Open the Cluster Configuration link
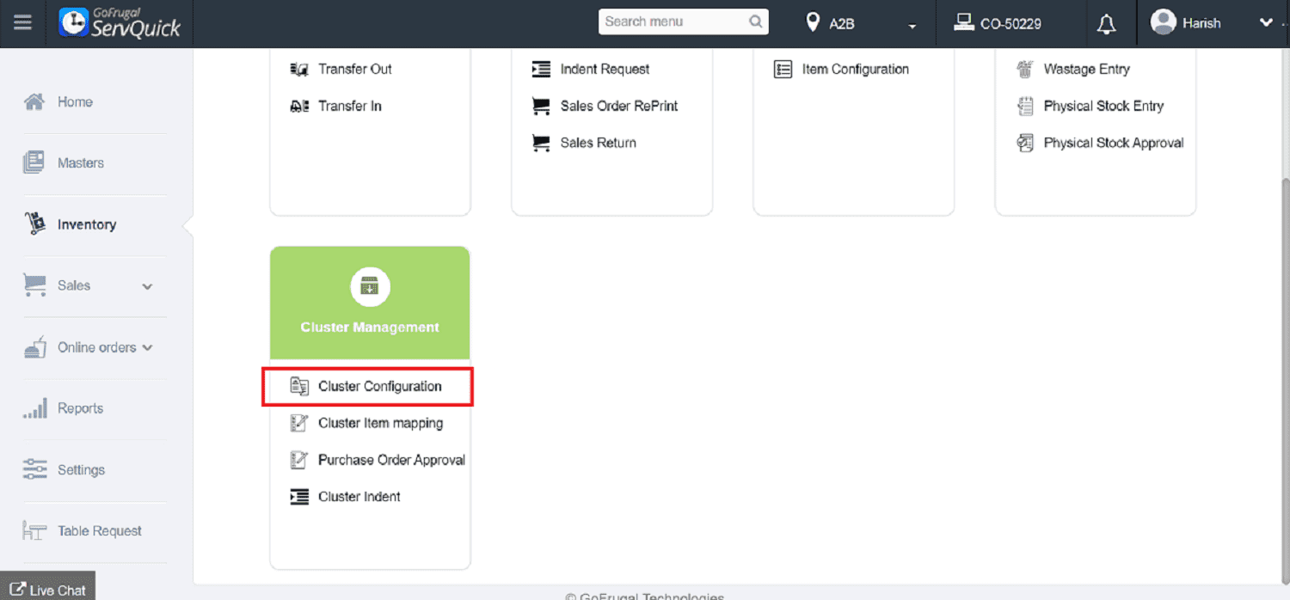This screenshot has width=1290, height=600. (379, 387)
